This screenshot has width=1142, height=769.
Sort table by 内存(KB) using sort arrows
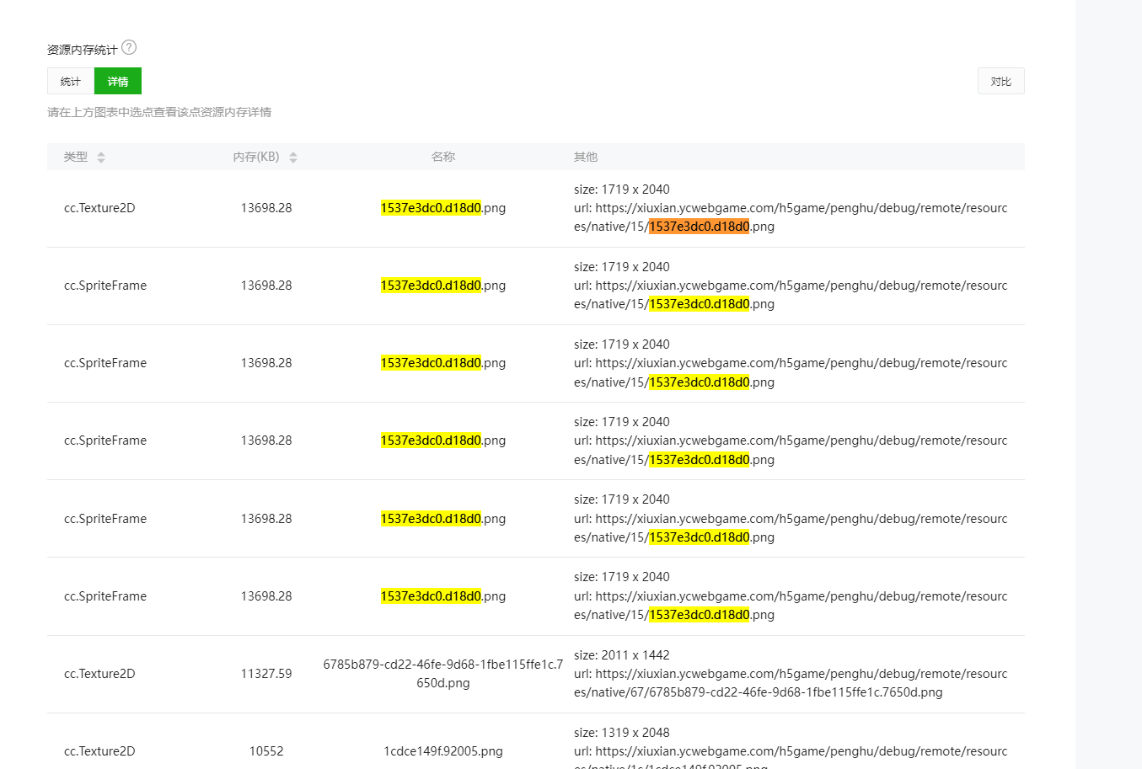point(293,157)
